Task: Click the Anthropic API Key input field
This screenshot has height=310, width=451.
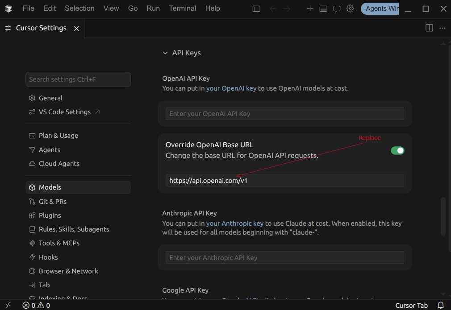Action: 284,258
